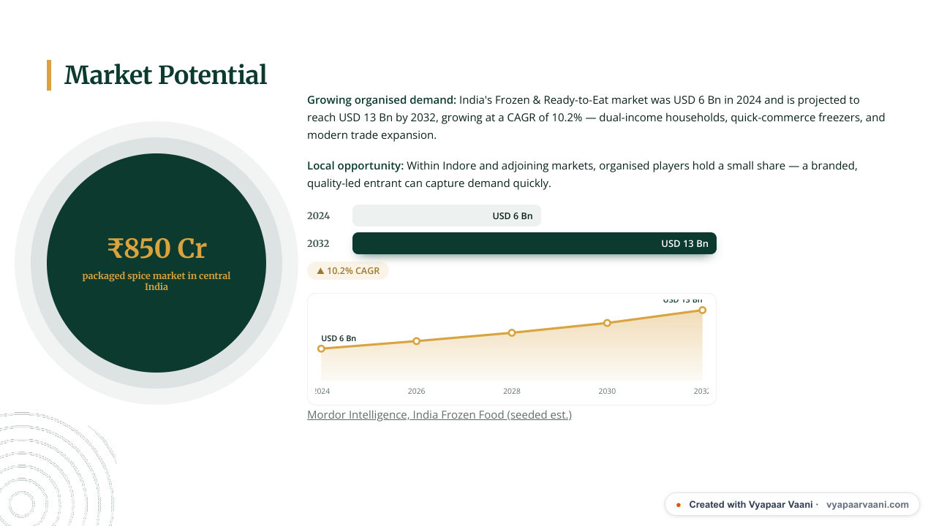Click the 10.2% CAGR pill
Viewport: 936px width, 526px height.
(348, 270)
